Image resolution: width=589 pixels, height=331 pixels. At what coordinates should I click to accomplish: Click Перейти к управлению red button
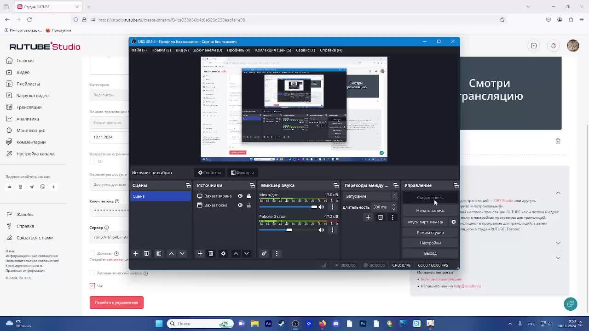tap(116, 302)
